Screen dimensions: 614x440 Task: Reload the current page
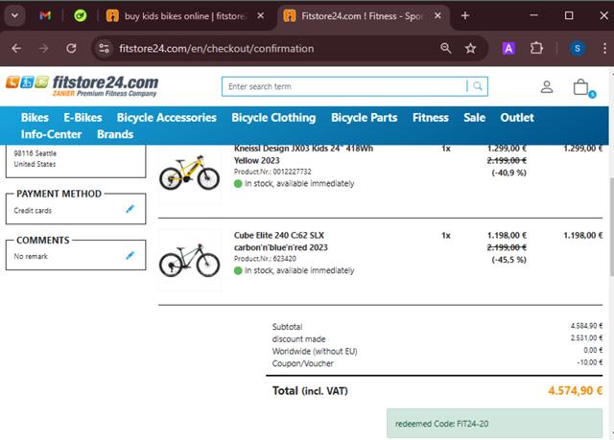[71, 48]
